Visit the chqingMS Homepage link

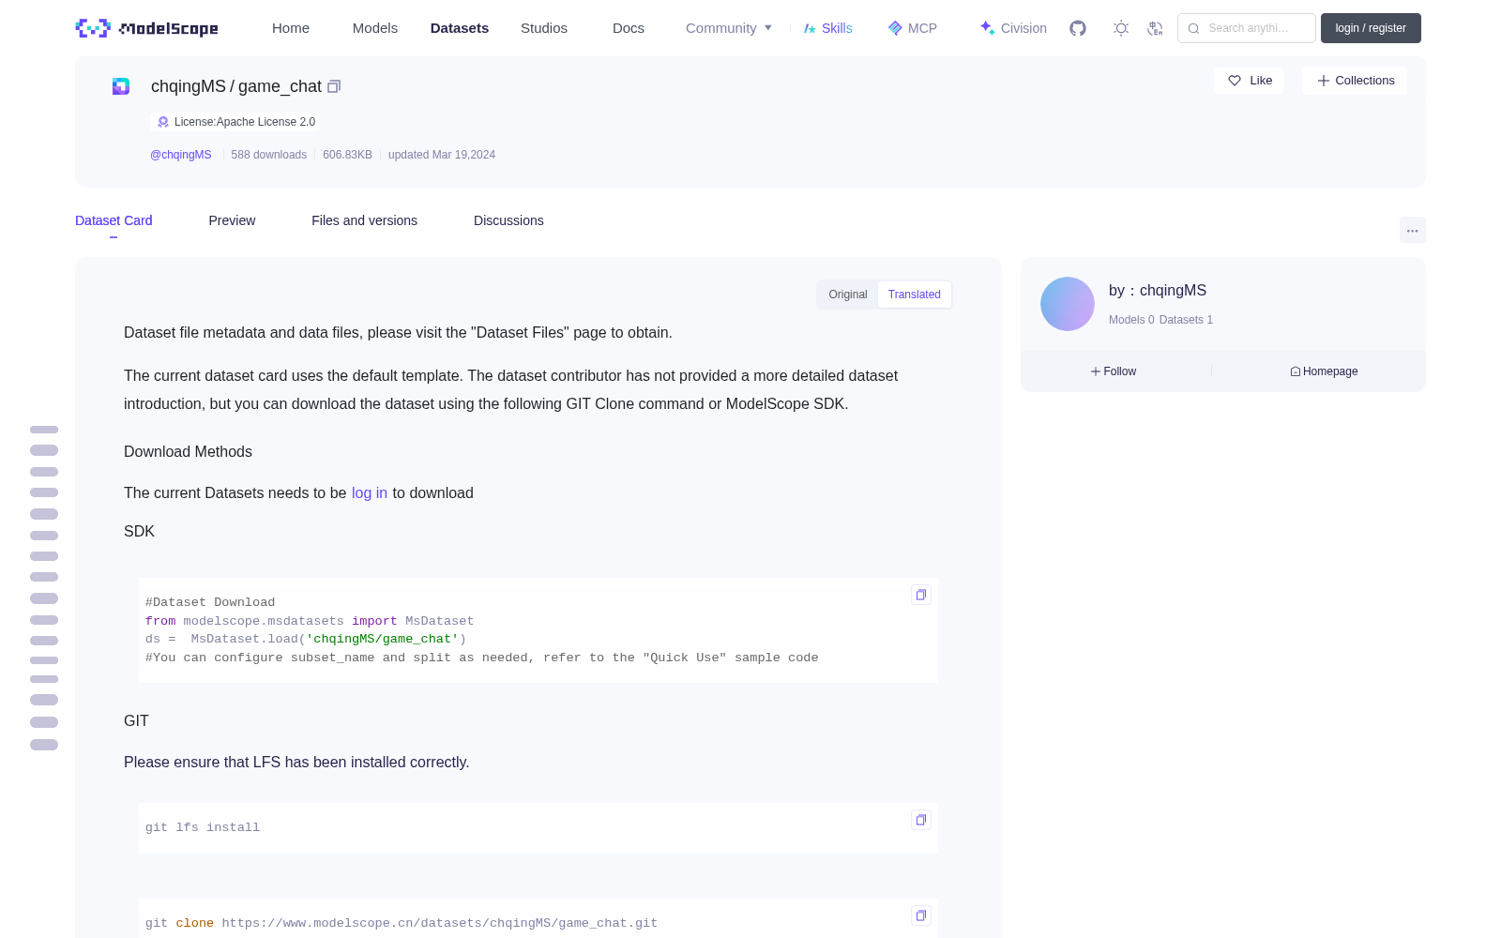(1324, 371)
